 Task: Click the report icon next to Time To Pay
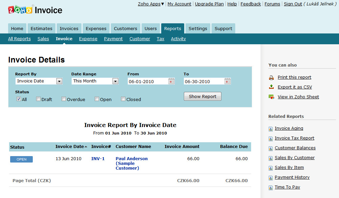[271, 188]
